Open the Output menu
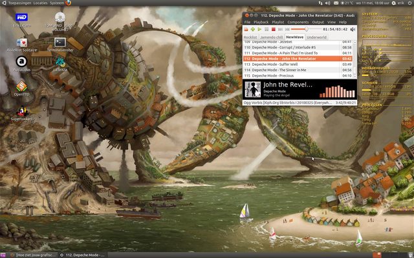The image size is (414, 258). (x=318, y=22)
